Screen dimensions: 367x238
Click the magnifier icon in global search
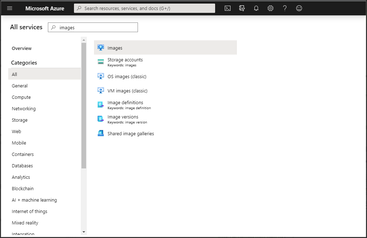click(79, 8)
